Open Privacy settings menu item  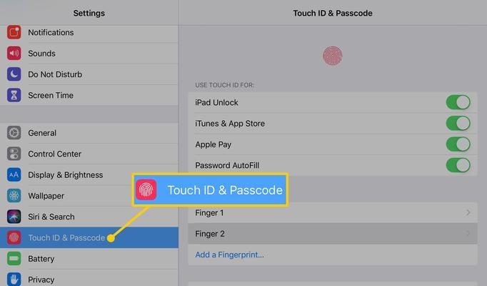(89, 278)
